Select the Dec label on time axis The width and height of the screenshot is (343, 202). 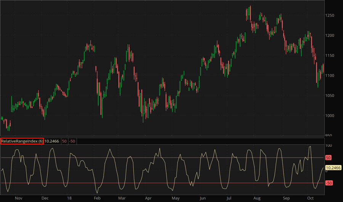coord(45,198)
